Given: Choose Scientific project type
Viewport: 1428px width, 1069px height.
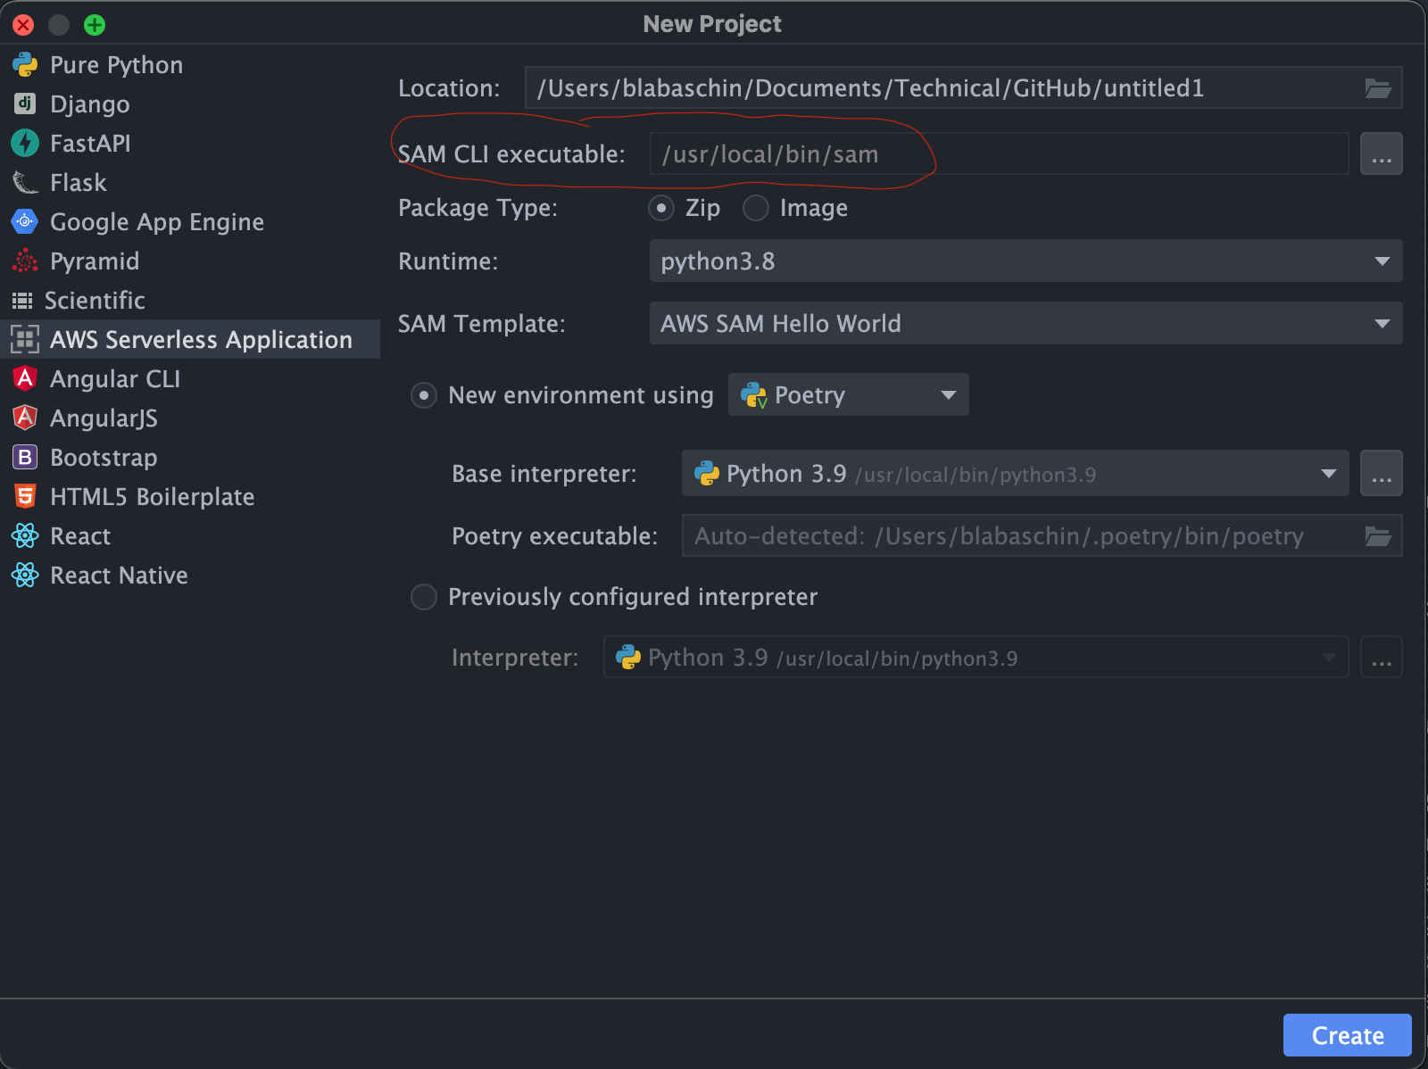Looking at the screenshot, I should coord(190,300).
